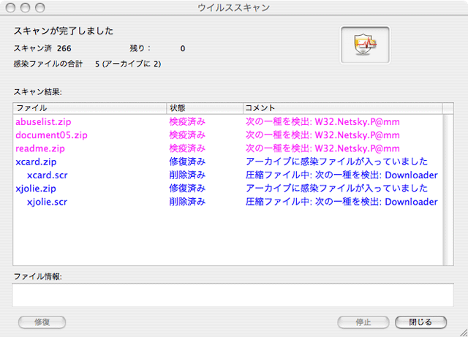
Task: Select the xjolie.zip archive row
Action: click(228, 189)
